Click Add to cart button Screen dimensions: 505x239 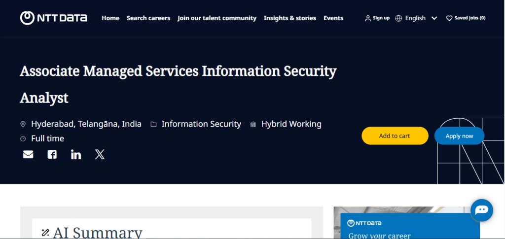coord(395,136)
